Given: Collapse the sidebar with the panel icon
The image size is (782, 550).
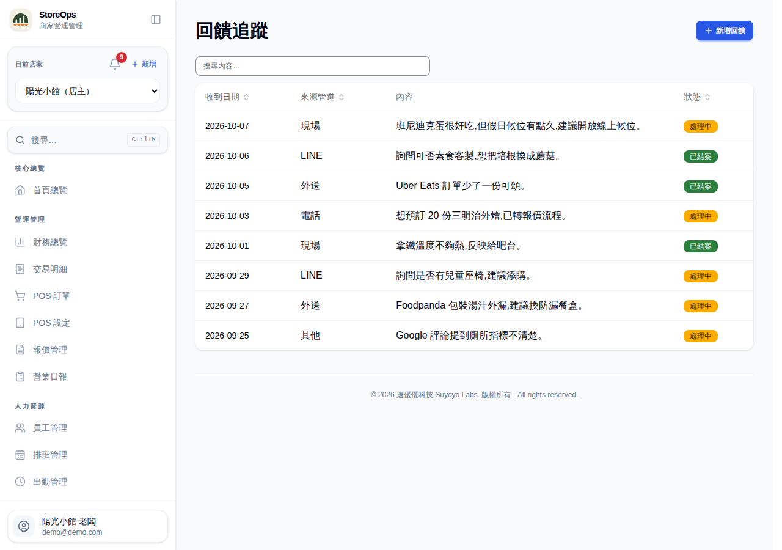Looking at the screenshot, I should 156,20.
